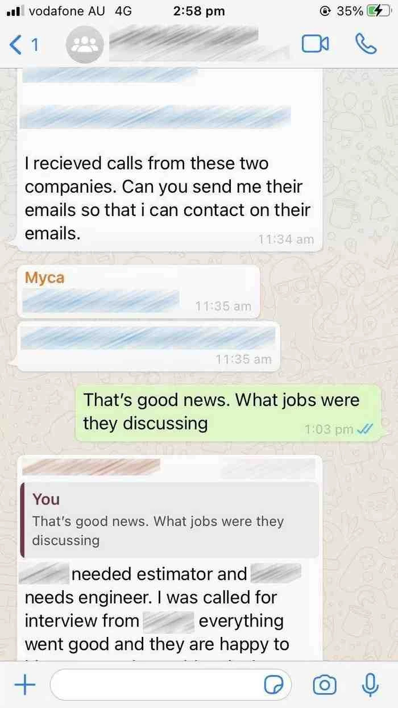Open the sticker picker in message field
398x708 pixels.
click(x=274, y=685)
